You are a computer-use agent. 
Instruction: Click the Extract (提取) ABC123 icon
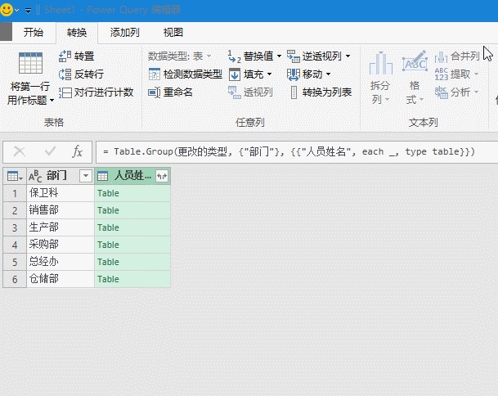coord(441,74)
